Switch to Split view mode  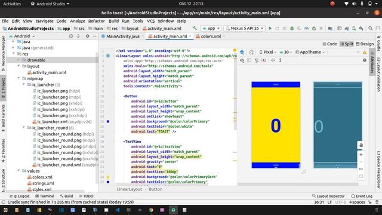[x=346, y=44]
